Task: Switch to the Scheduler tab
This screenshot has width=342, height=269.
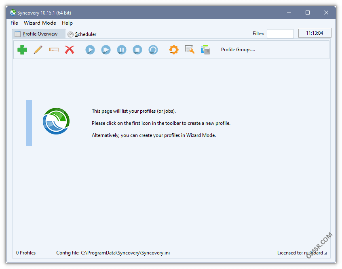Action: pos(82,34)
